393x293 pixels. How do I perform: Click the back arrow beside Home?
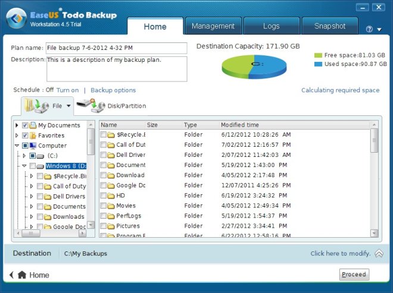(x=11, y=275)
